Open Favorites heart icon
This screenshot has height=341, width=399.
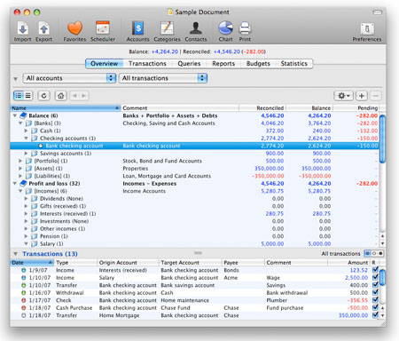[x=74, y=28]
